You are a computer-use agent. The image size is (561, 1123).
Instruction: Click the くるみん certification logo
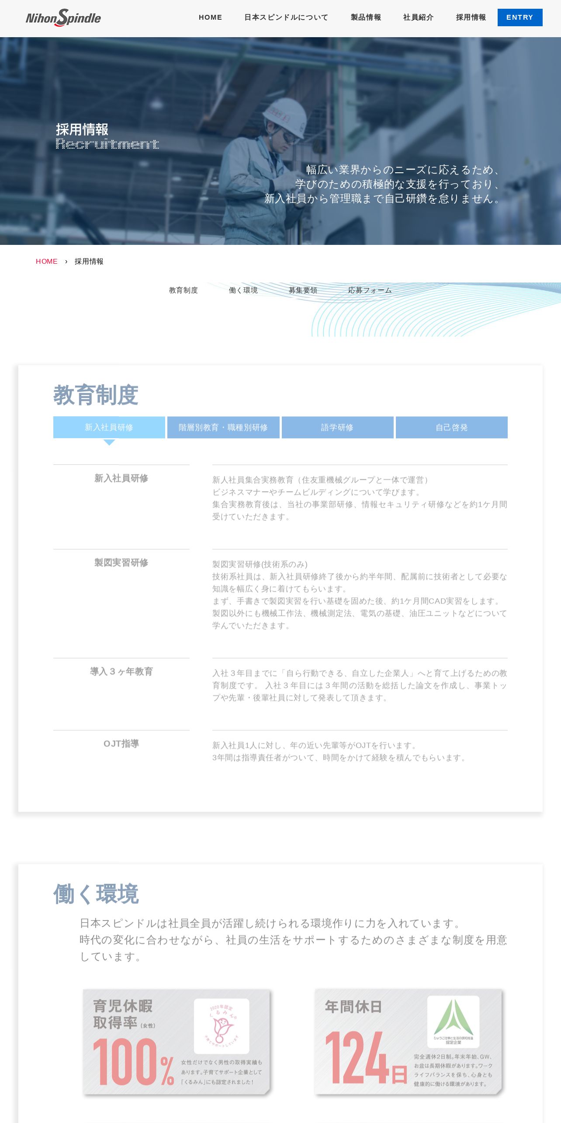(222, 1026)
